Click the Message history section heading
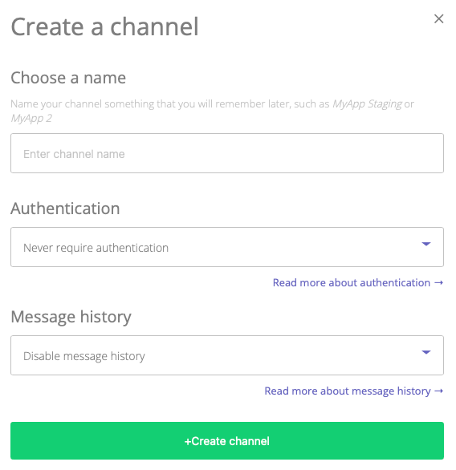Viewport: 456px width, 470px height. point(71,317)
